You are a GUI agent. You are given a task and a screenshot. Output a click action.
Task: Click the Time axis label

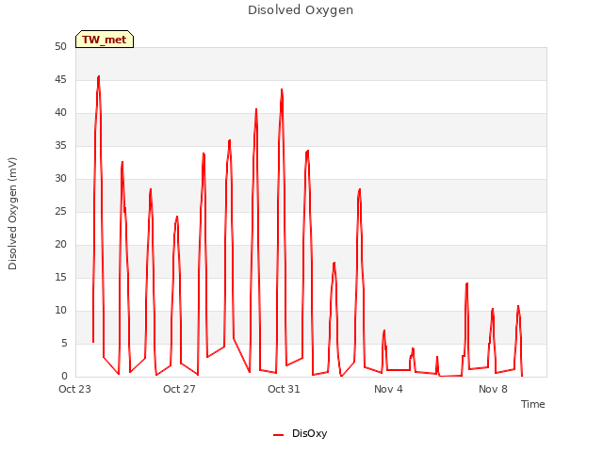[x=532, y=404]
